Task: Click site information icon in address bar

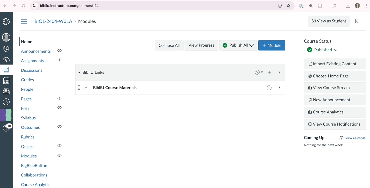Action: (x=35, y=6)
